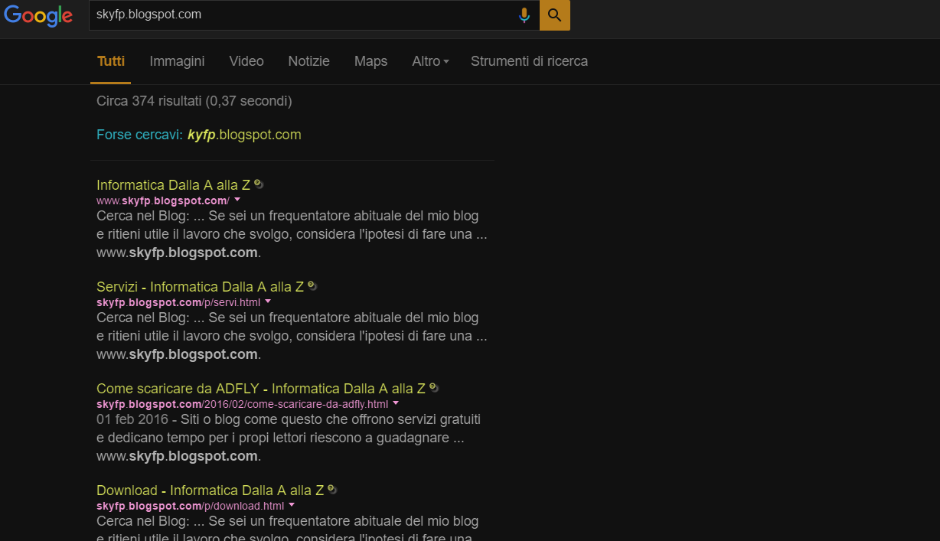Click the microphone voice search icon
Screen dimensions: 940x541
[524, 15]
